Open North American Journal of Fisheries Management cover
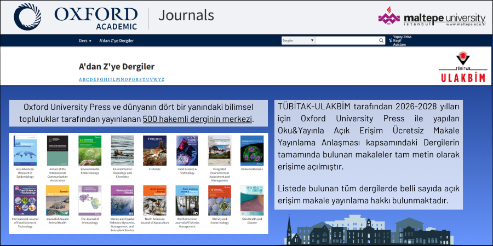Screen dimensions: 493x246 187,200
